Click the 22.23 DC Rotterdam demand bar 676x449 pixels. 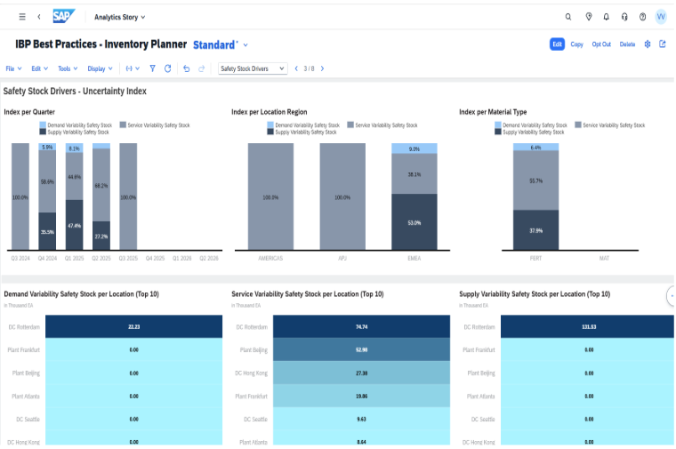coord(133,326)
